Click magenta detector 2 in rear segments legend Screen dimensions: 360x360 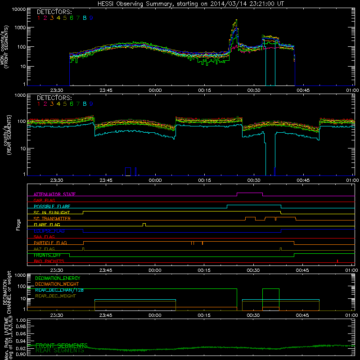click(45, 104)
